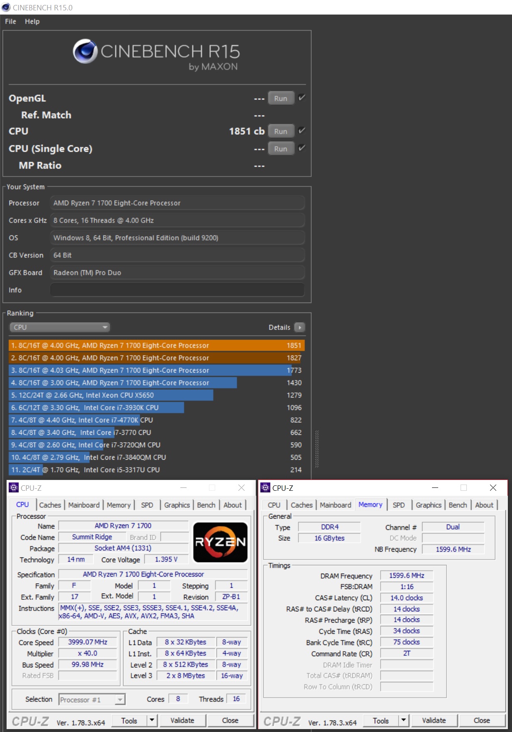Switch to CPU tab in right CPU-Z
Viewport: 512px width, 732px height.
coord(274,505)
